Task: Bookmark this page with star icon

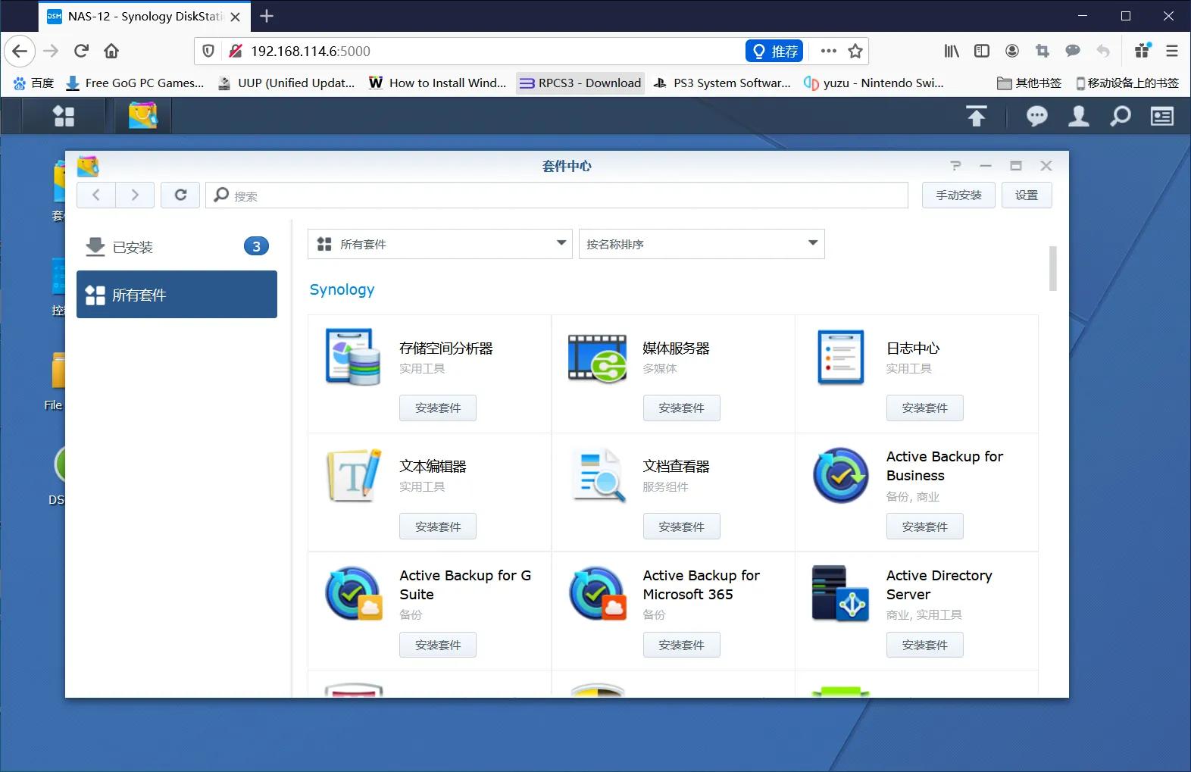Action: [855, 51]
